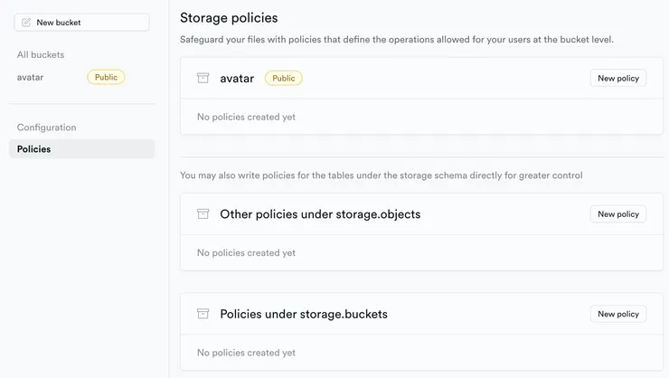This screenshot has height=378, width=669.
Task: Click the Public badge in avatar policy card
Action: point(284,79)
